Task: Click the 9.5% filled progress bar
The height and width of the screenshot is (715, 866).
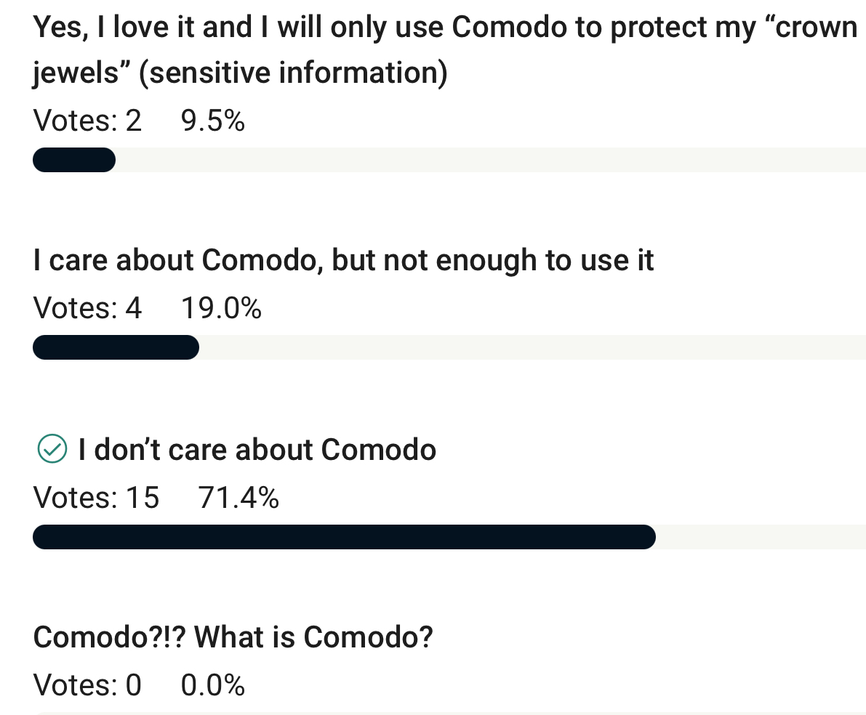Action: pos(74,160)
